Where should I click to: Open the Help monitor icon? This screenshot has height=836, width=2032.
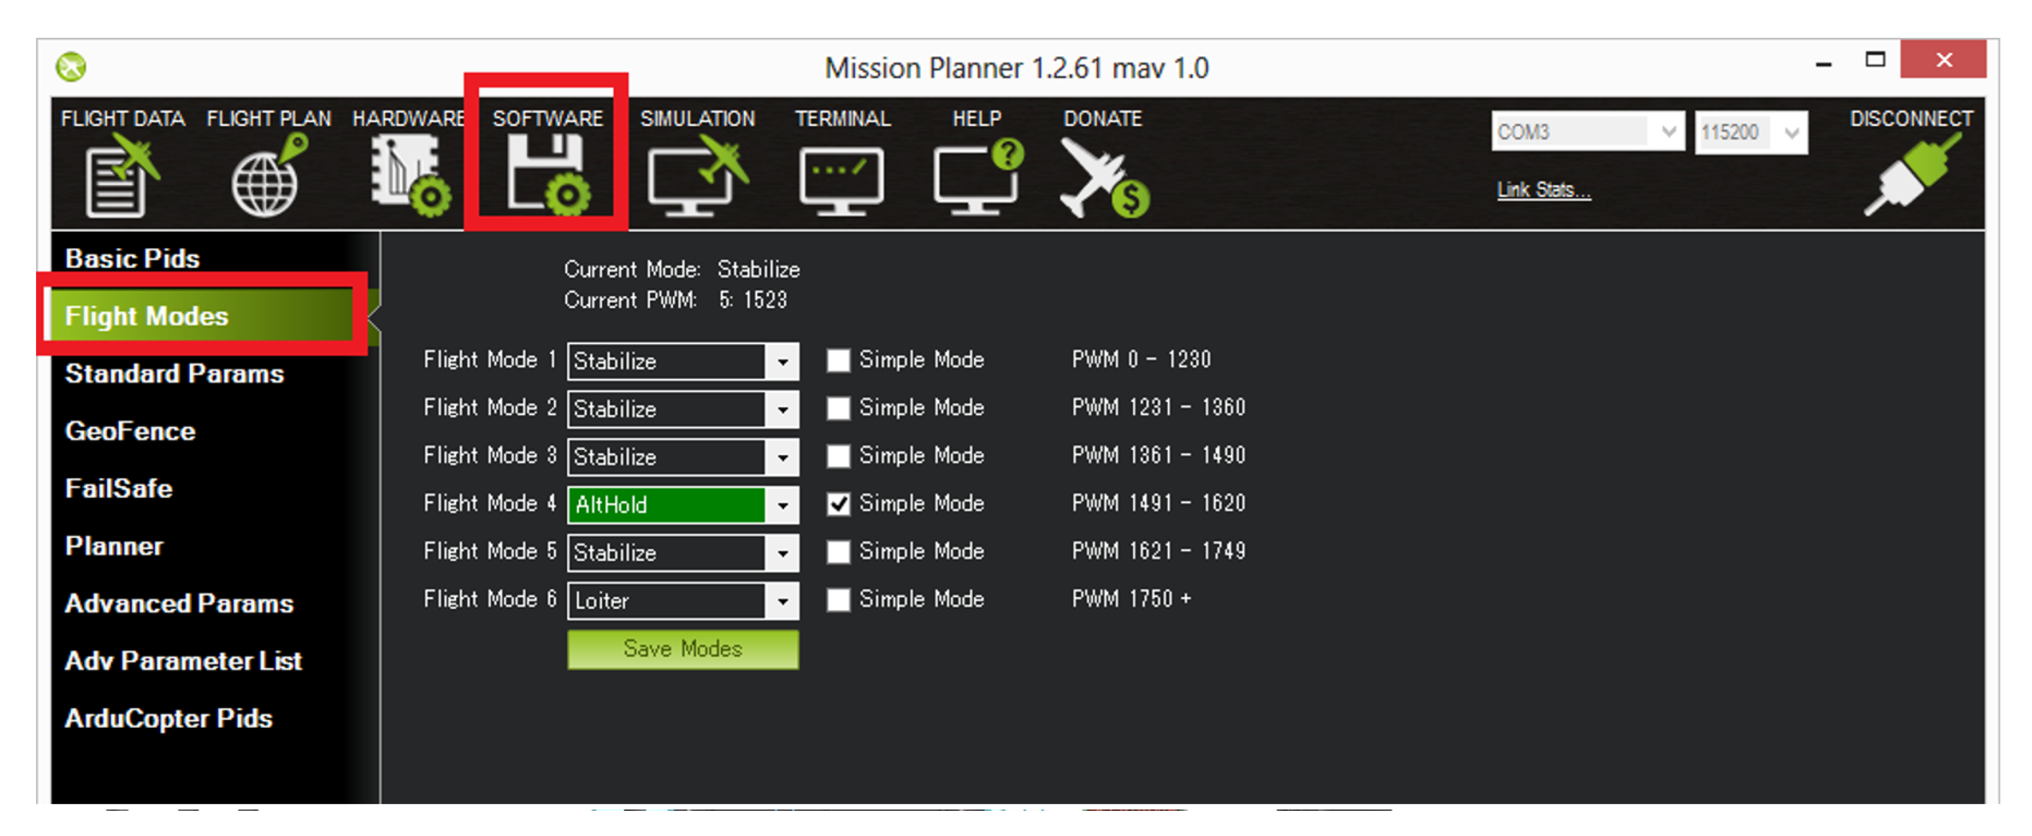[976, 177]
